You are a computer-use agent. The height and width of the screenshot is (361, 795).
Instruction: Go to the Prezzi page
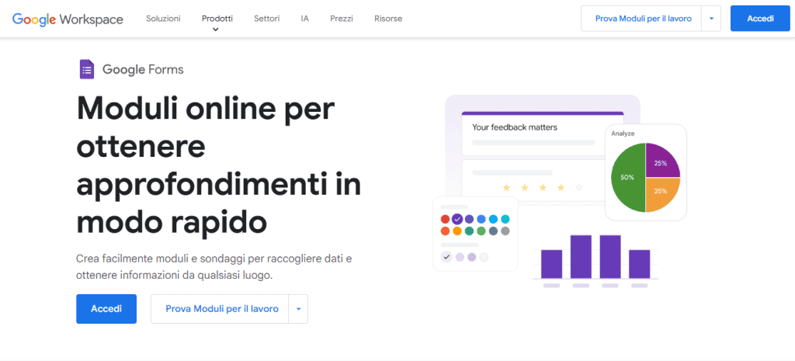pyautogui.click(x=342, y=19)
